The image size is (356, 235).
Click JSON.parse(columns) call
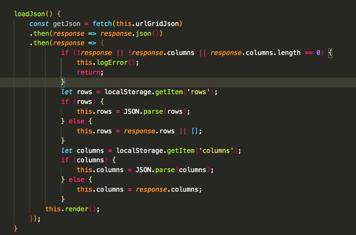(x=173, y=170)
